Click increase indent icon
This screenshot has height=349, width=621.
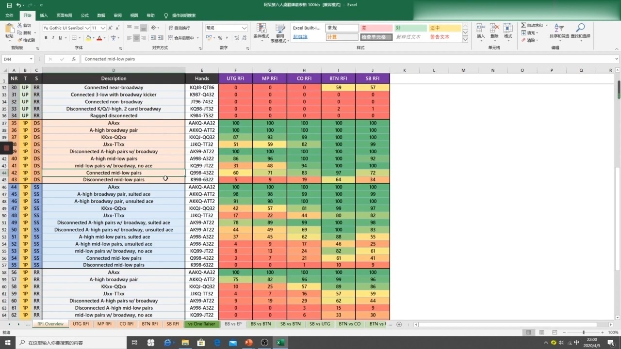tap(161, 38)
